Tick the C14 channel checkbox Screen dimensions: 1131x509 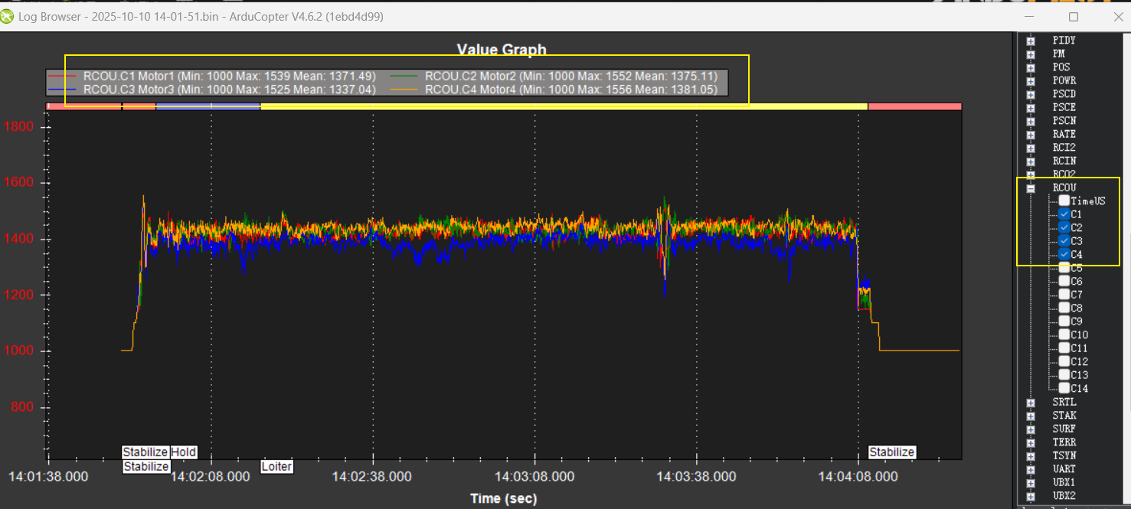coord(1064,388)
